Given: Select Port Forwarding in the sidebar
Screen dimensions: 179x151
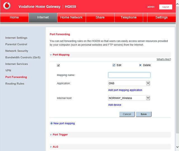Looking at the screenshot, I should [16, 77].
